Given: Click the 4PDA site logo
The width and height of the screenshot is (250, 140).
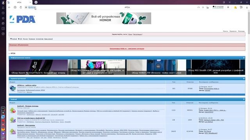Looking at the screenshot, I should tap(22, 19).
